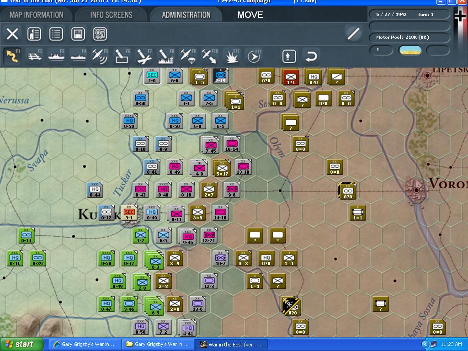Screen dimensions: 468x351
Task: Select the purple 7-2 infantry unit
Action: [163, 327]
